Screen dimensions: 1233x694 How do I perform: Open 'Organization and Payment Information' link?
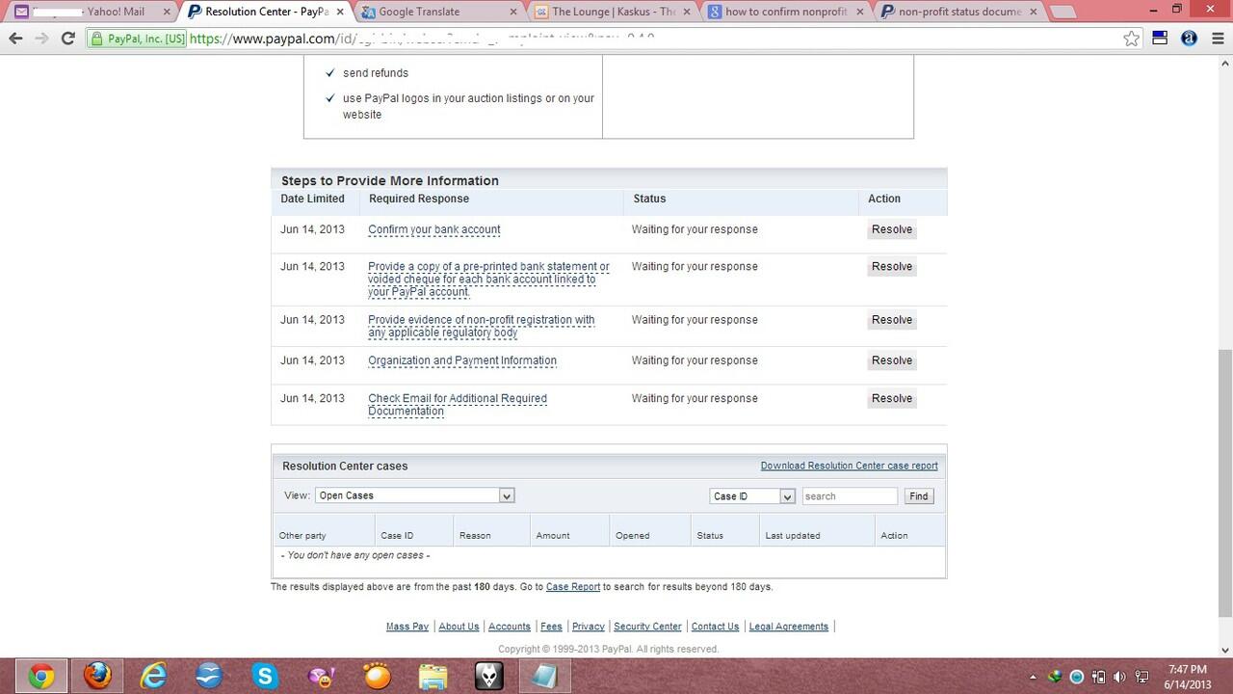click(462, 360)
